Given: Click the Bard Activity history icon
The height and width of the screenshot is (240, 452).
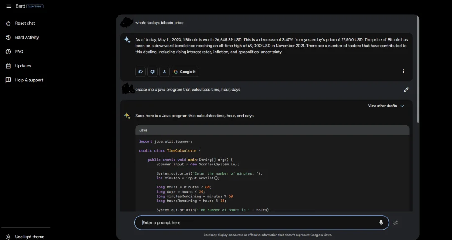Looking at the screenshot, I should [x=8, y=38].
